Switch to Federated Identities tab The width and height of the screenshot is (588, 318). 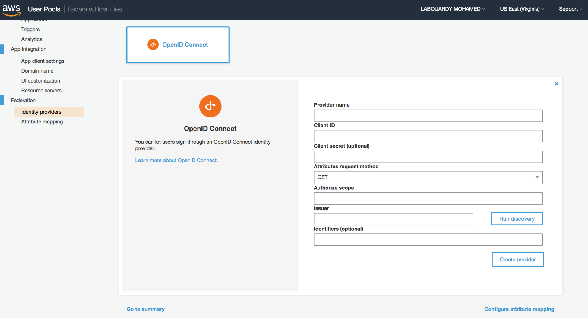95,9
